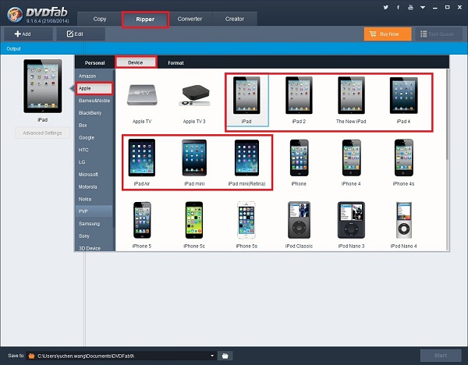This screenshot has height=365, width=468.
Task: Select the green iPhone 5c device
Action: 194,225
